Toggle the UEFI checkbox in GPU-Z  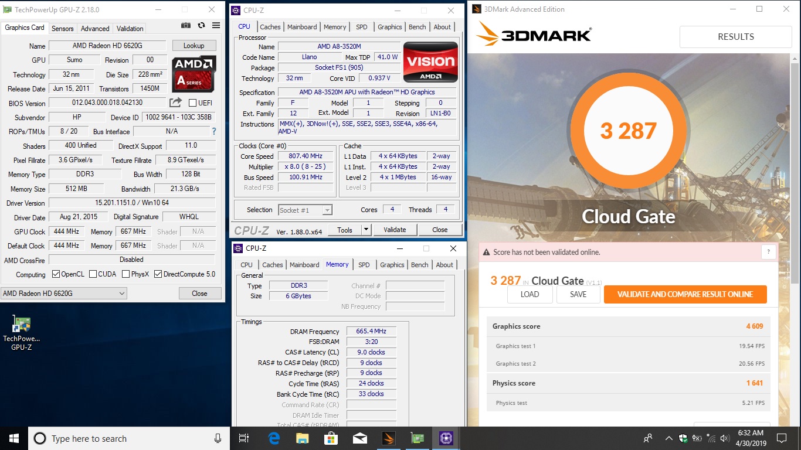tap(192, 103)
